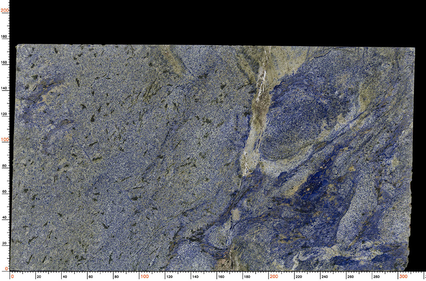Screen dimensions: 426x281
Task: Click the 180 label on the vertical ruler
Action: click(5, 37)
